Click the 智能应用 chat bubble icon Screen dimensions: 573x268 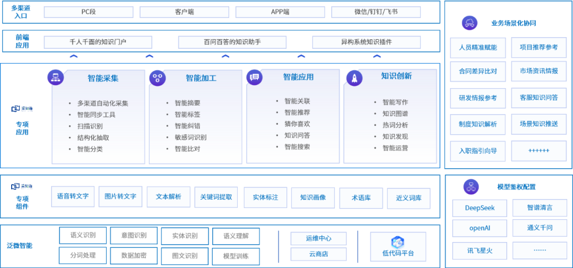tap(255, 77)
